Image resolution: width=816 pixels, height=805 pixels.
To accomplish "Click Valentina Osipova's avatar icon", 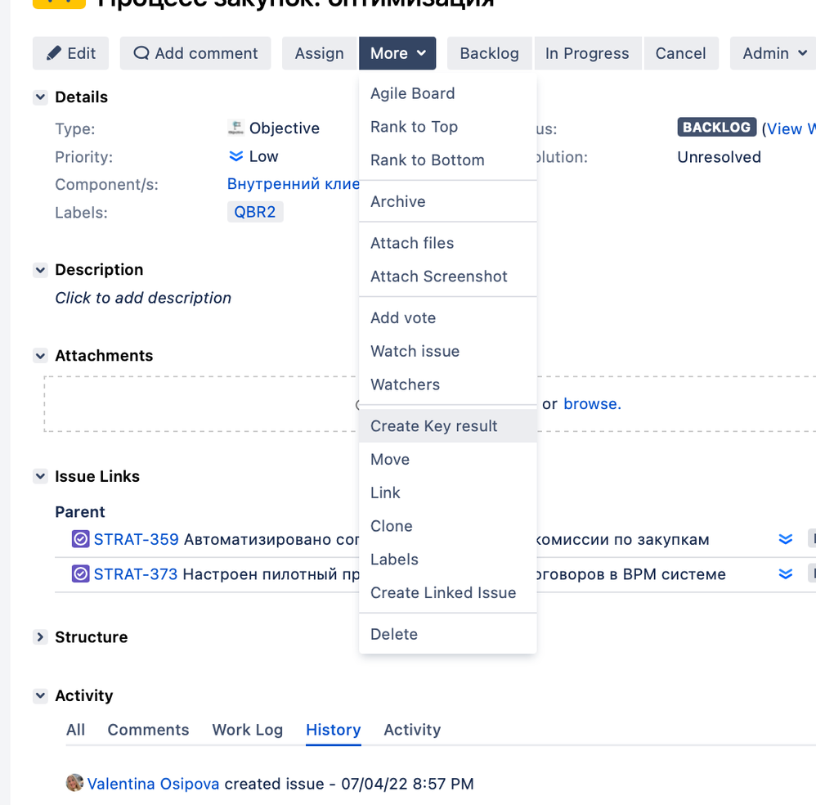I will [74, 783].
